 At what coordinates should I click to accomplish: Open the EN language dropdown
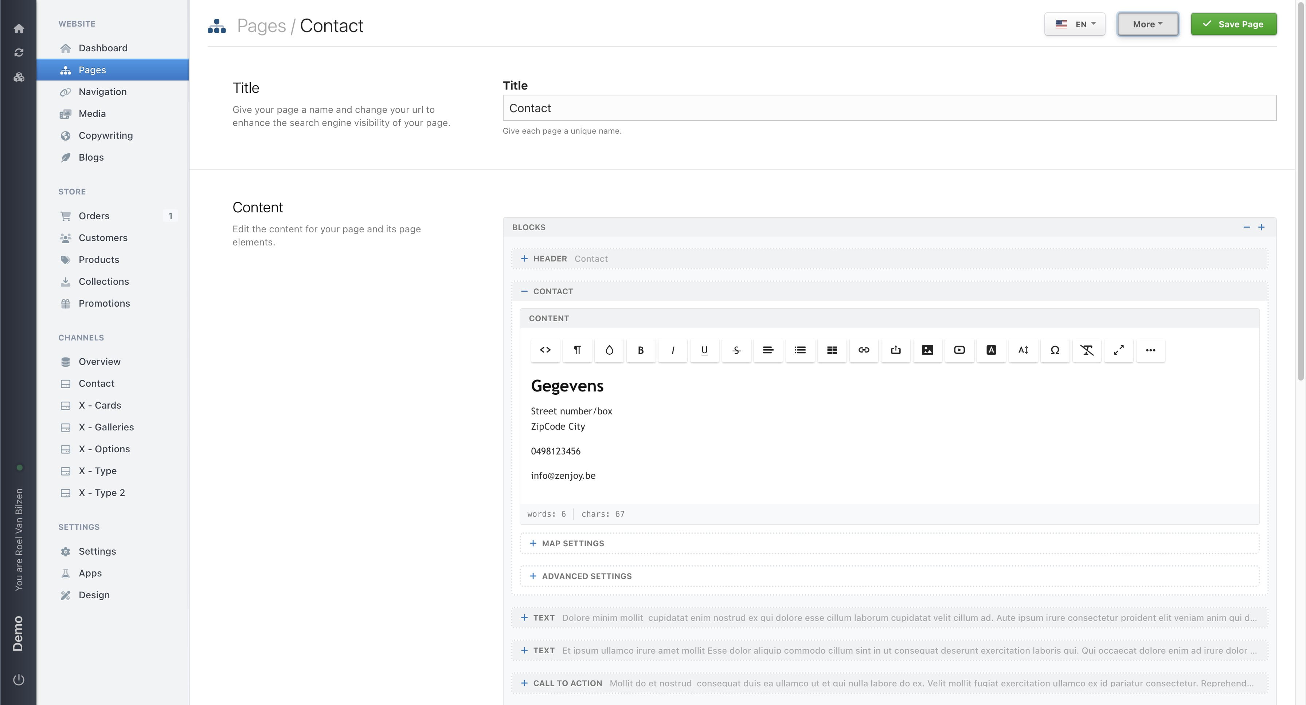1074,24
